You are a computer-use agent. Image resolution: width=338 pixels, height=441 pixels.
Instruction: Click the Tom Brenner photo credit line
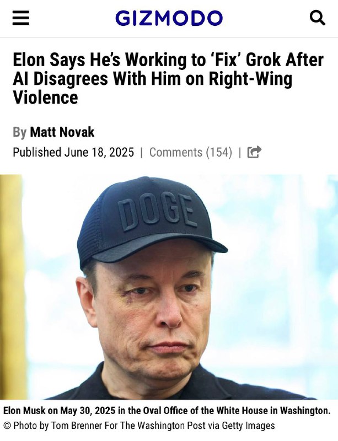tap(140, 426)
